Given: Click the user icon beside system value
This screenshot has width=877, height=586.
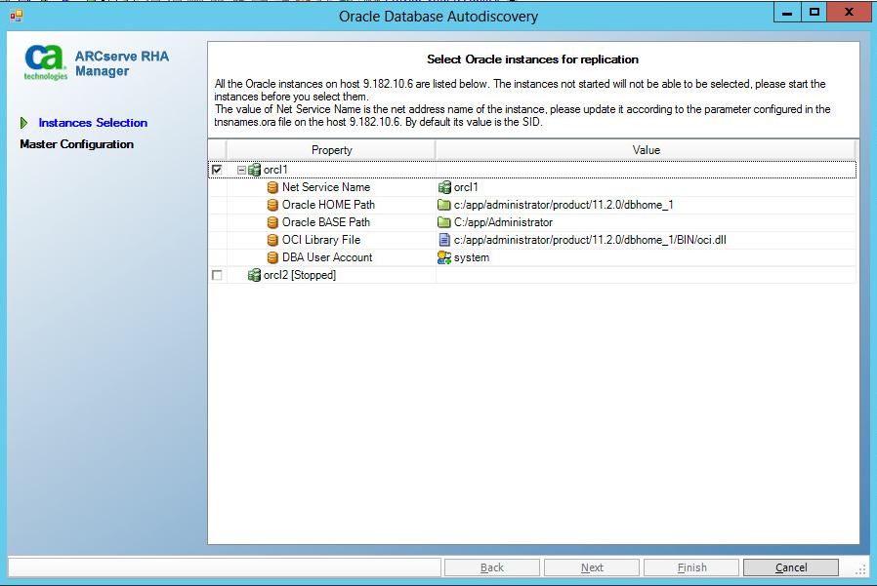Looking at the screenshot, I should tap(444, 257).
